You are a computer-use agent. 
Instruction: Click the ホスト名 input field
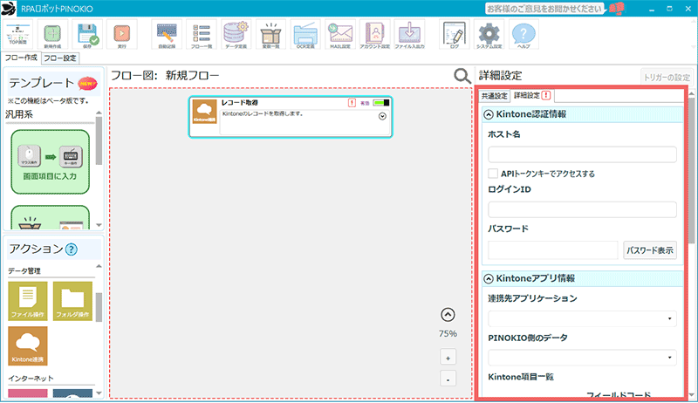point(582,154)
